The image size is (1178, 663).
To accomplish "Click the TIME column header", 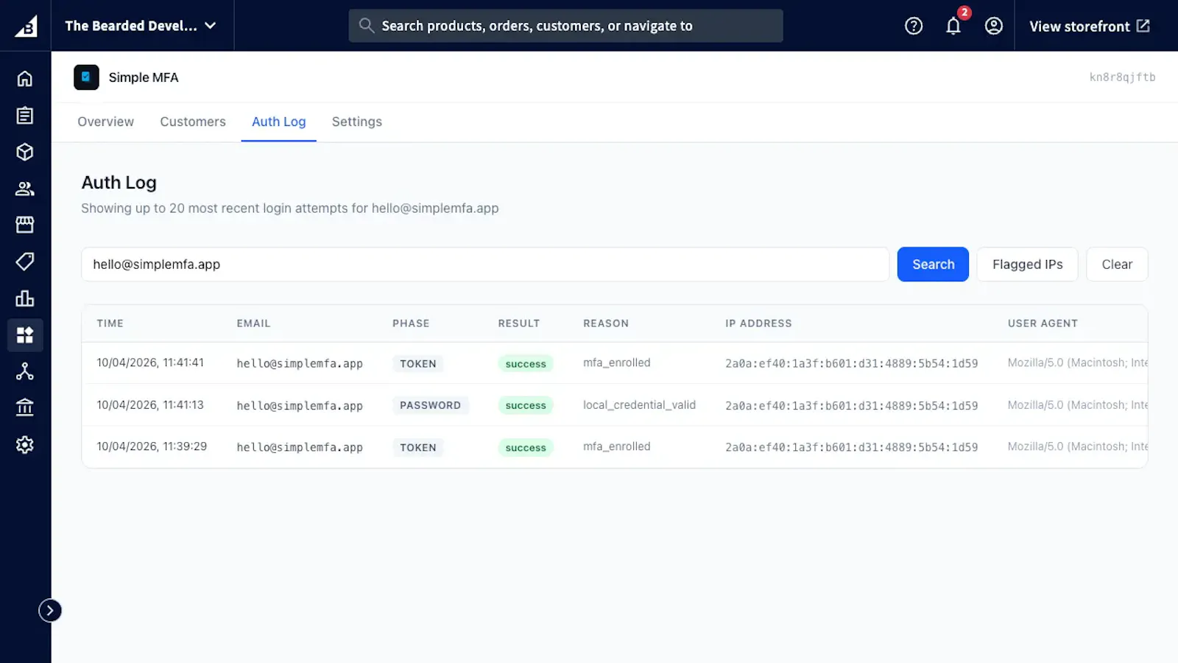I will (110, 323).
